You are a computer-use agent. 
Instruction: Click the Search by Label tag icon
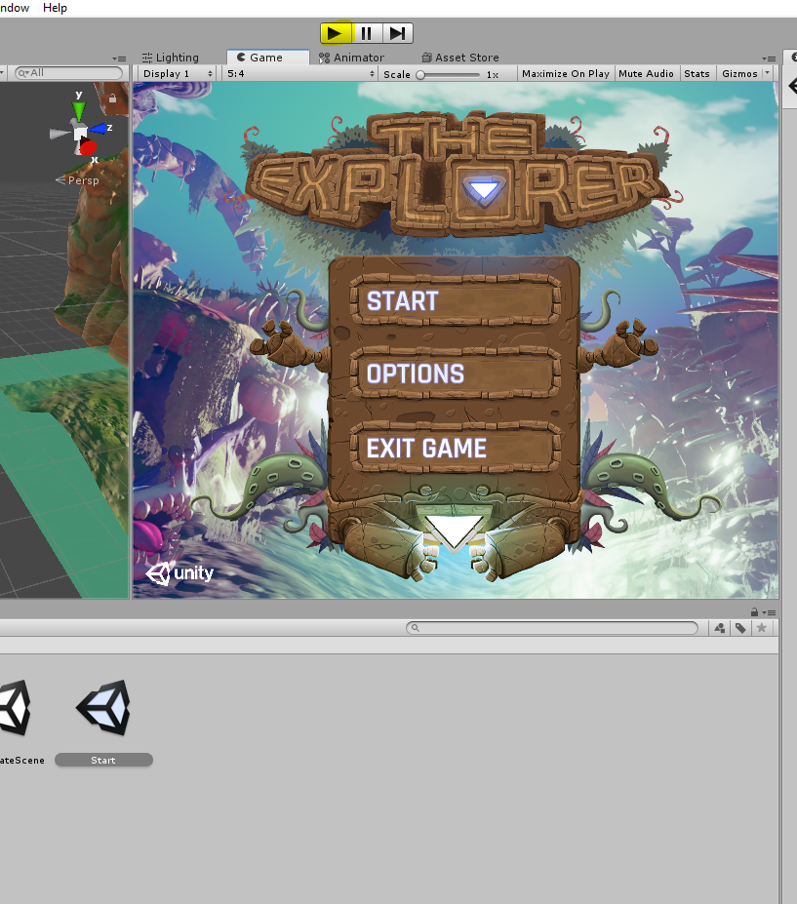pos(740,628)
